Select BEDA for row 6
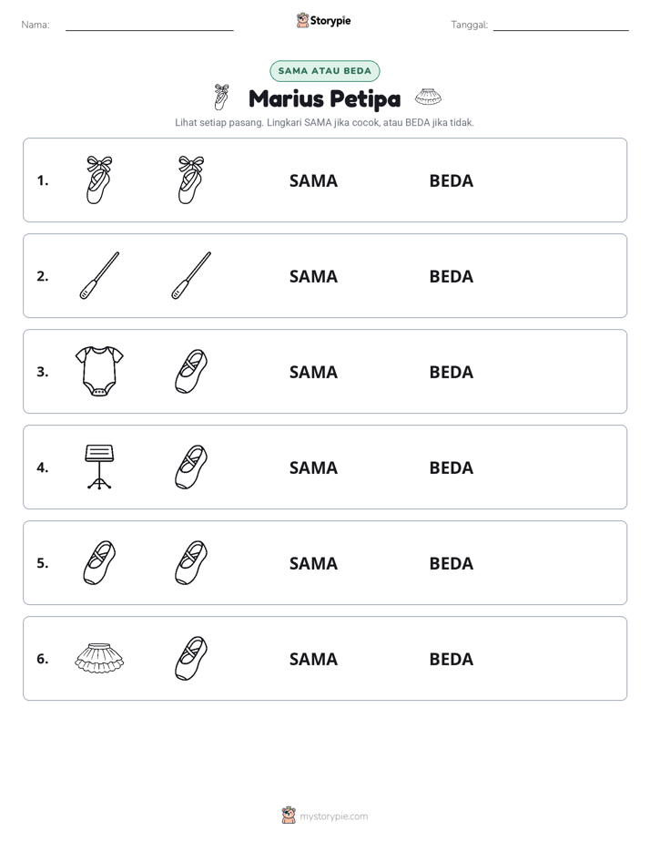This screenshot has width=650, height=842. pyautogui.click(x=451, y=659)
